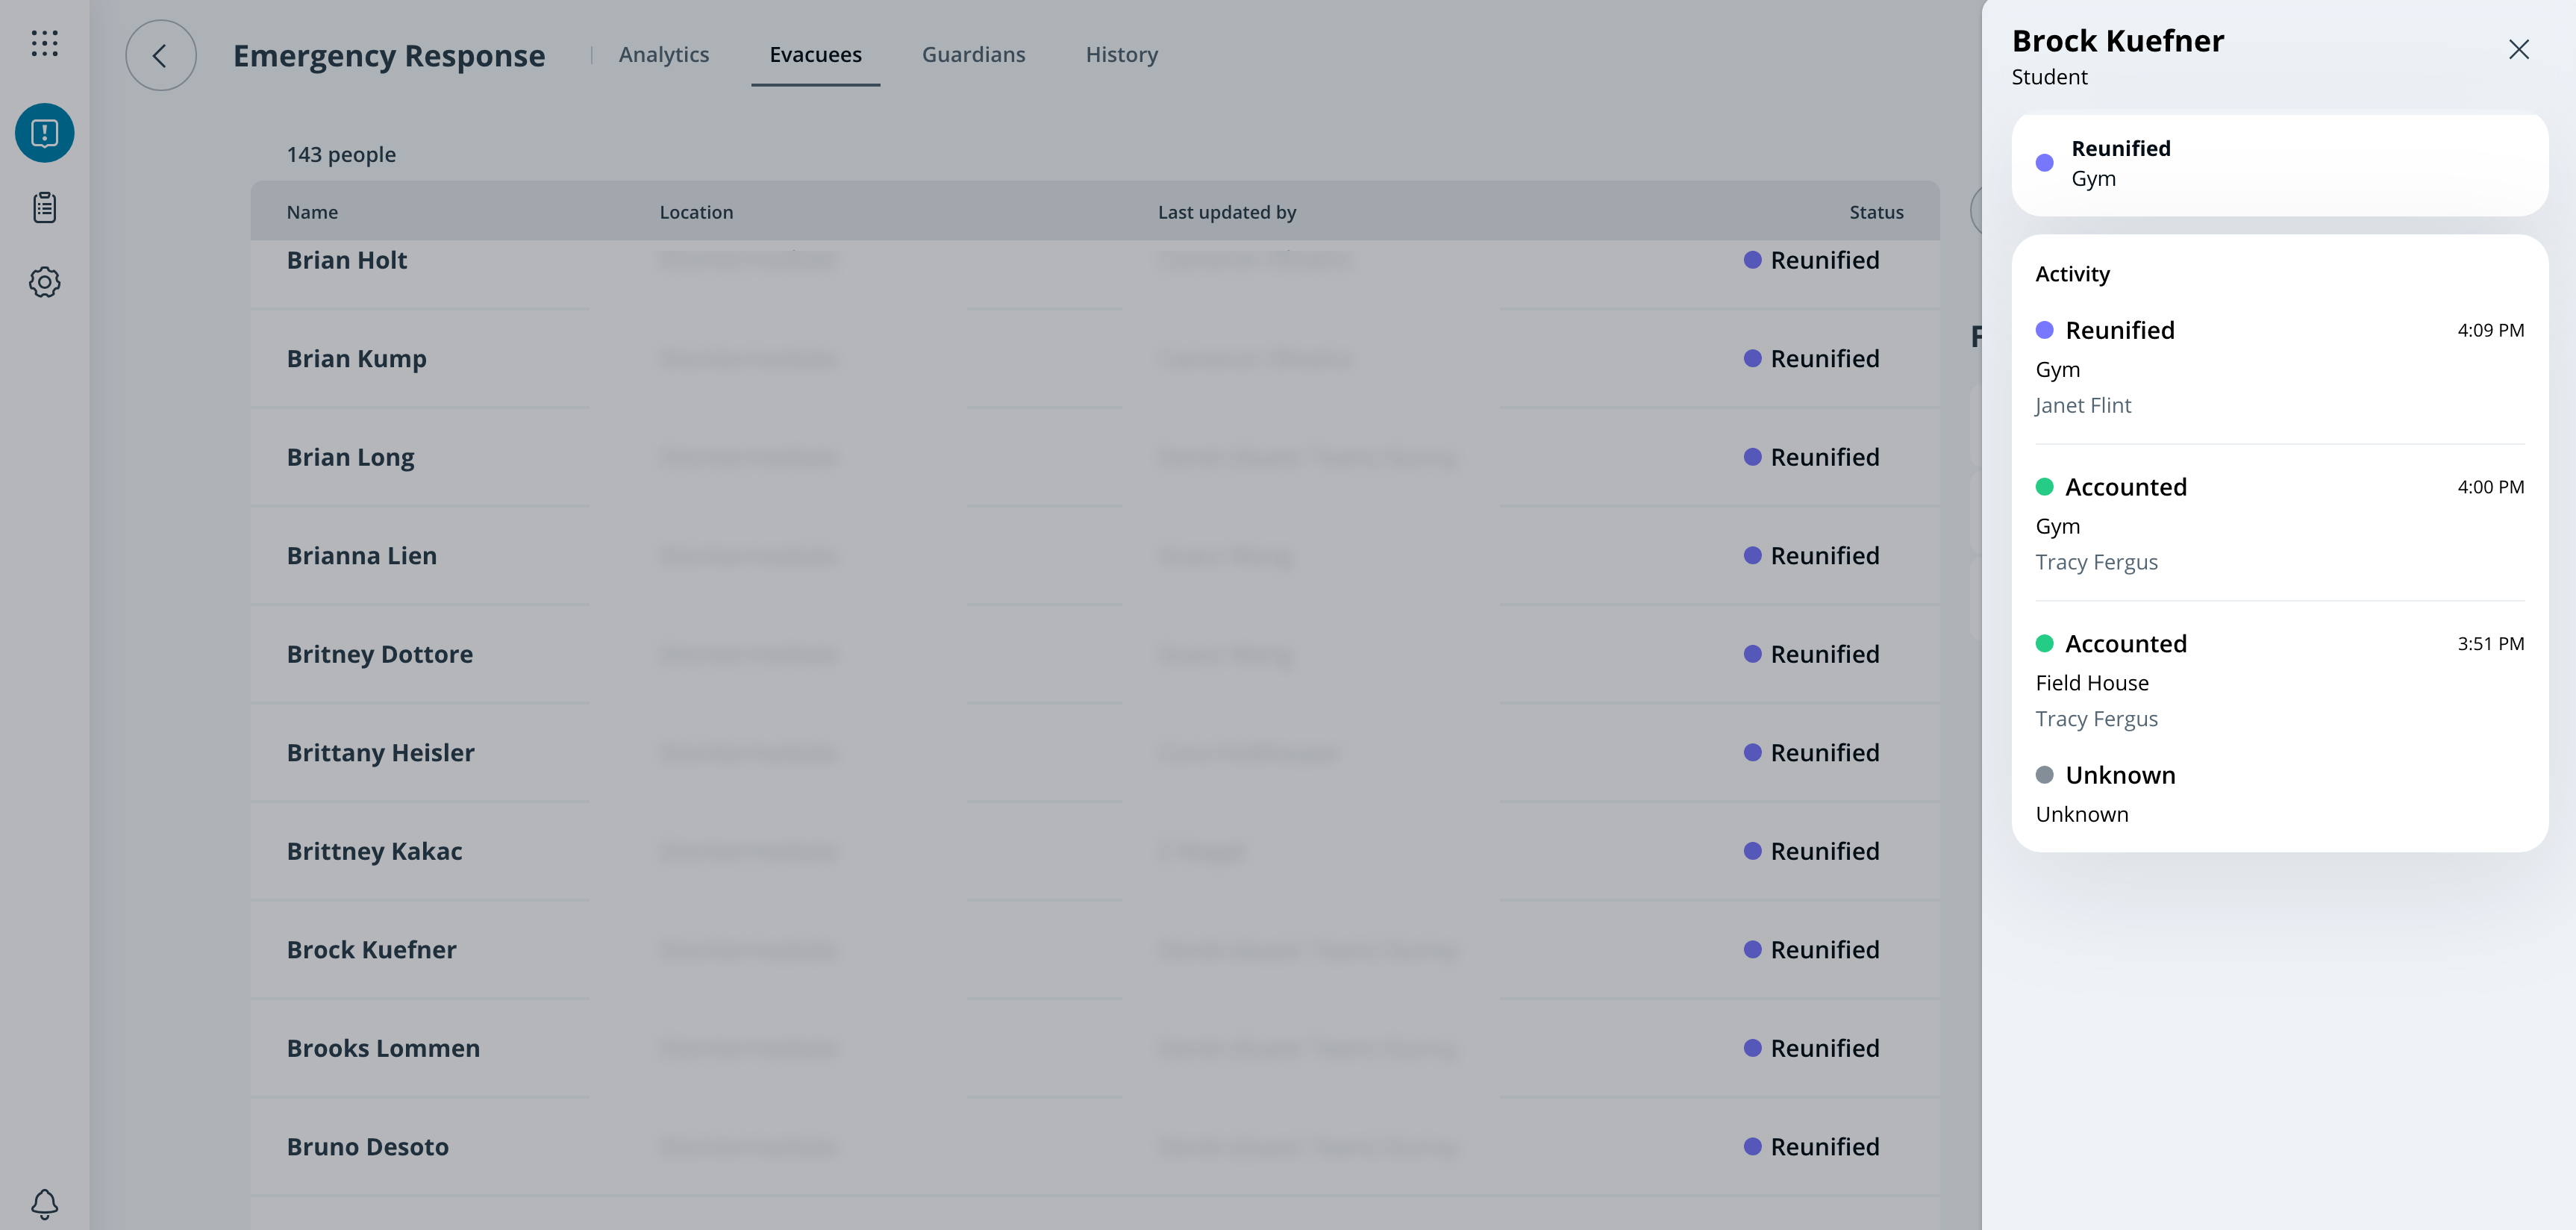Screen dimensions: 2576x1230
Task: Sort by the Name column header
Action: 312,212
